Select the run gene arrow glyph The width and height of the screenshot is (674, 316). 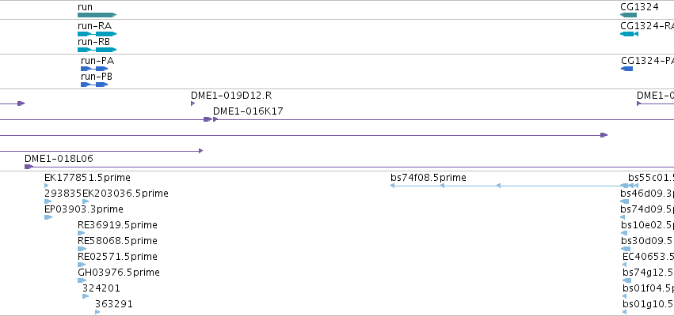[97, 15]
